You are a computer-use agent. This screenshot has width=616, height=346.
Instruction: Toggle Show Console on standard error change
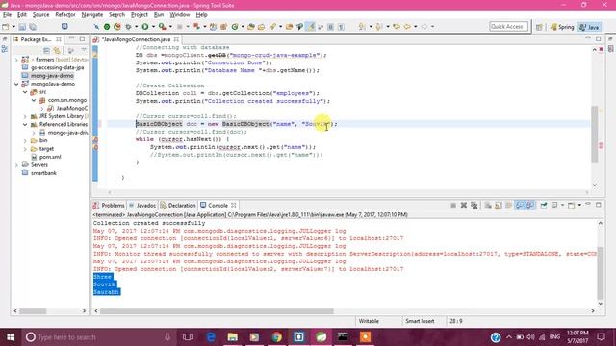point(530,205)
